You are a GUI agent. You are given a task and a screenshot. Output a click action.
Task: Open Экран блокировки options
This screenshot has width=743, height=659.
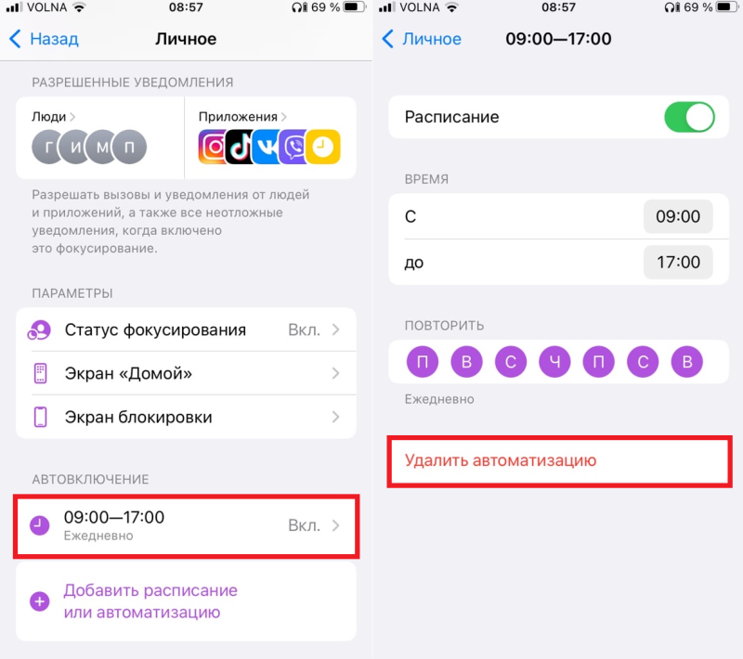coord(187,417)
